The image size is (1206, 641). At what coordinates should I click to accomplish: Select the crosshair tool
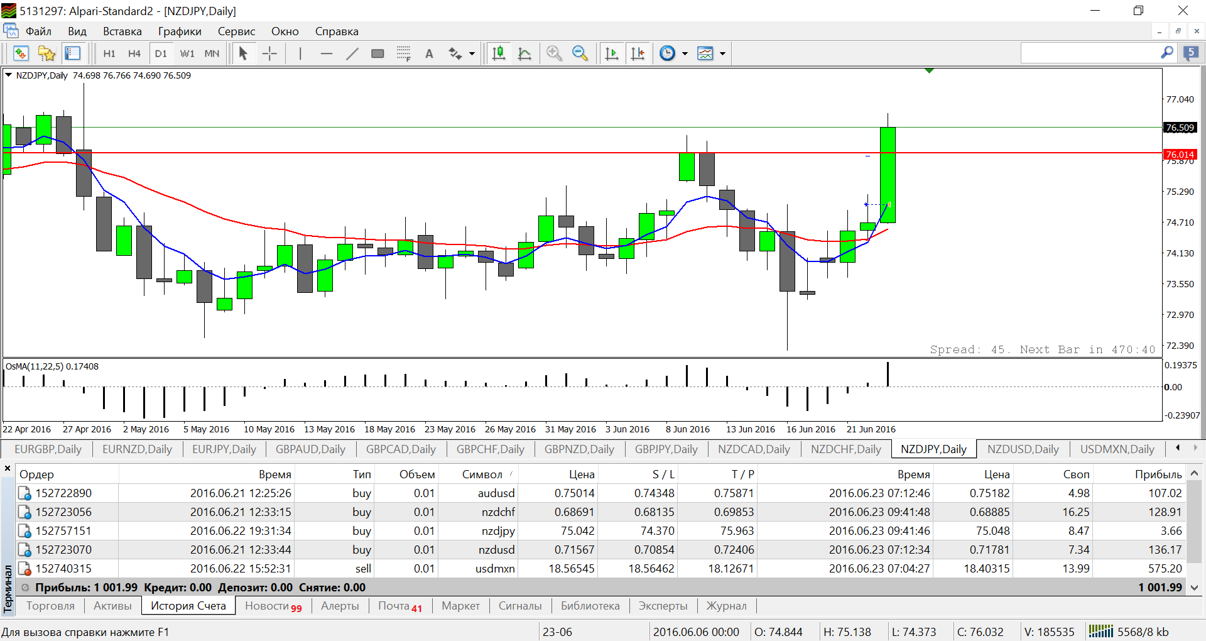[269, 53]
